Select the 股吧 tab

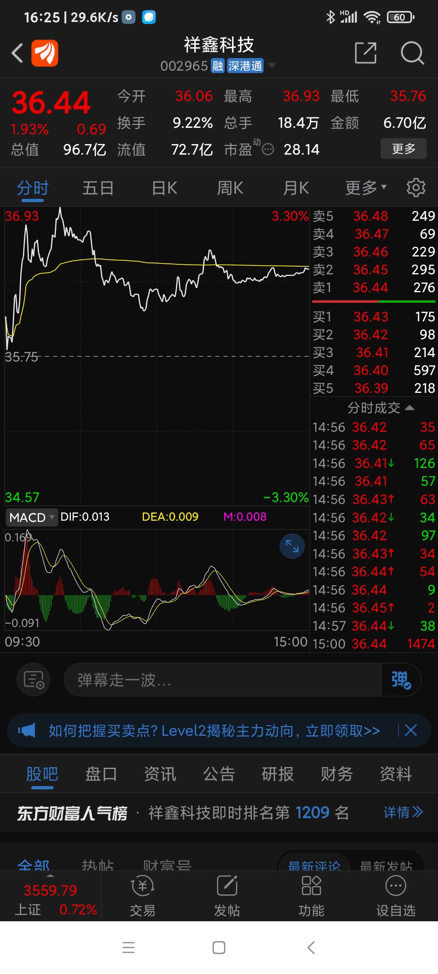point(42,774)
